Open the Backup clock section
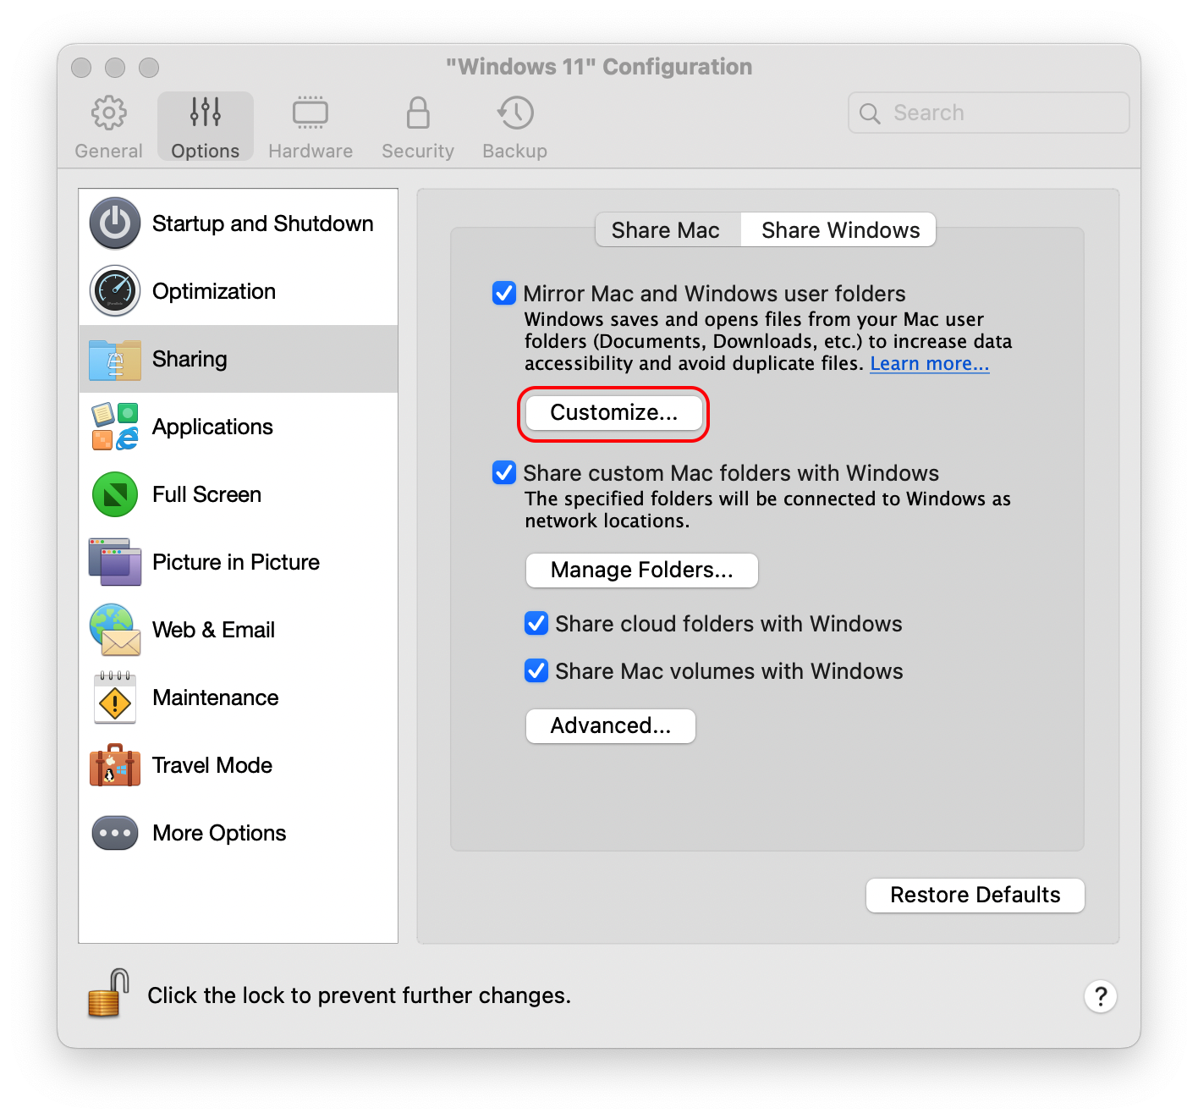 click(514, 113)
